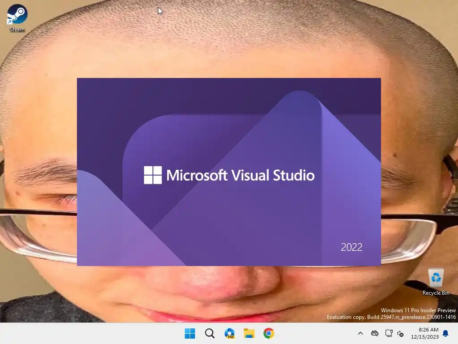Open the network display tray icon
Viewport: 458px width, 344px height.
click(x=389, y=333)
